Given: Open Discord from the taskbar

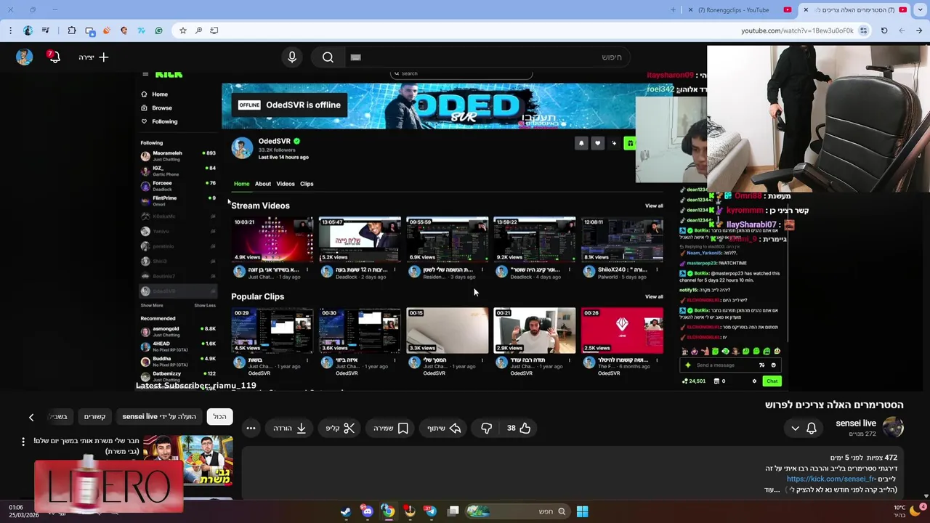Looking at the screenshot, I should (x=367, y=511).
